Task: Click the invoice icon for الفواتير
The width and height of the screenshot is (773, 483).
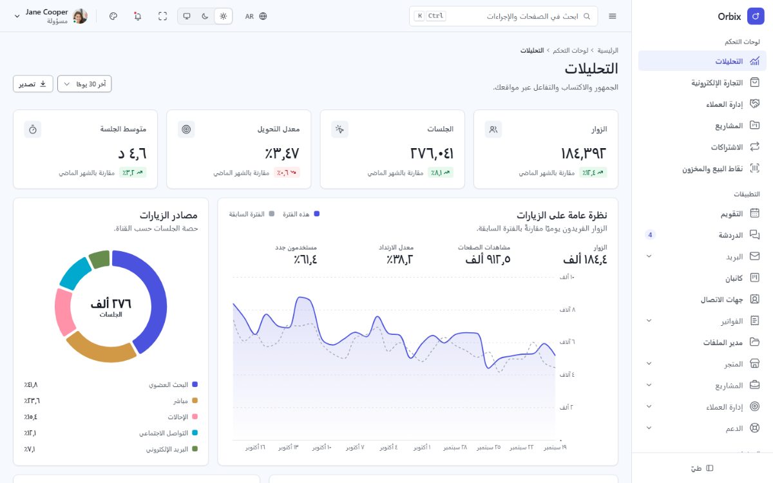Action: coord(755,321)
